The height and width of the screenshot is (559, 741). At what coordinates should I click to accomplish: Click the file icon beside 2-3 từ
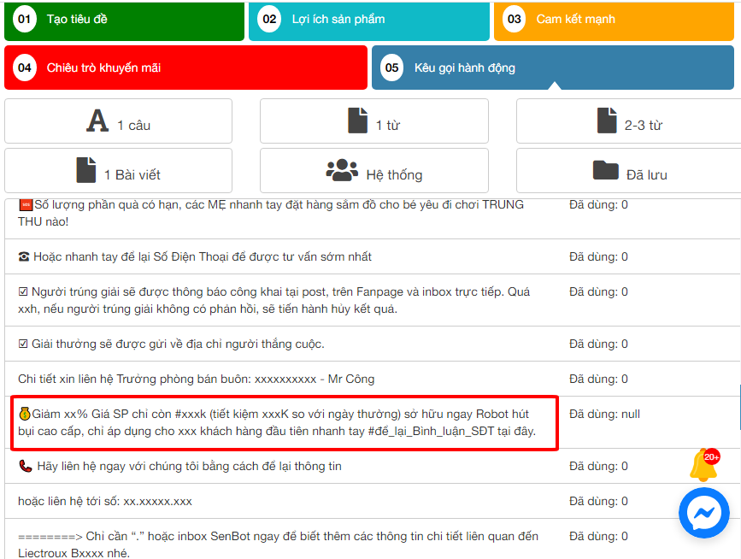[x=607, y=121]
